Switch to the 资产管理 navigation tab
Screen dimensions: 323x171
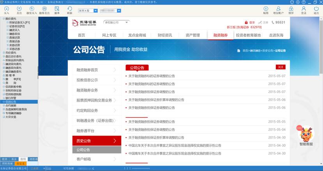[x=192, y=35]
